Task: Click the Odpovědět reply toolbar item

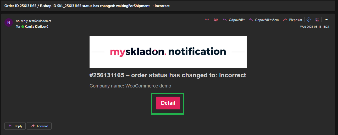Action: [234, 20]
